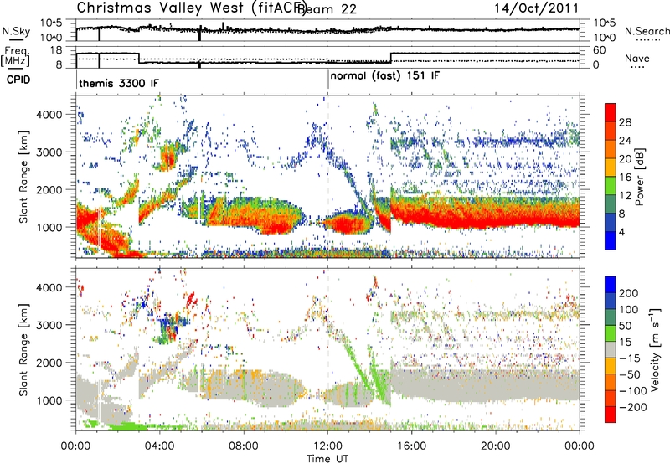This screenshot has height=464, width=670.
Task: Click the -15 tick on Velocity colorbar
Action: (x=630, y=358)
